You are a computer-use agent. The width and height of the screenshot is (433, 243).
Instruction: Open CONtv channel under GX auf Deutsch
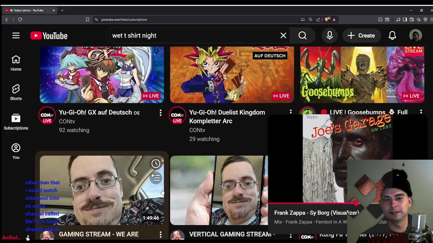pos(67,122)
